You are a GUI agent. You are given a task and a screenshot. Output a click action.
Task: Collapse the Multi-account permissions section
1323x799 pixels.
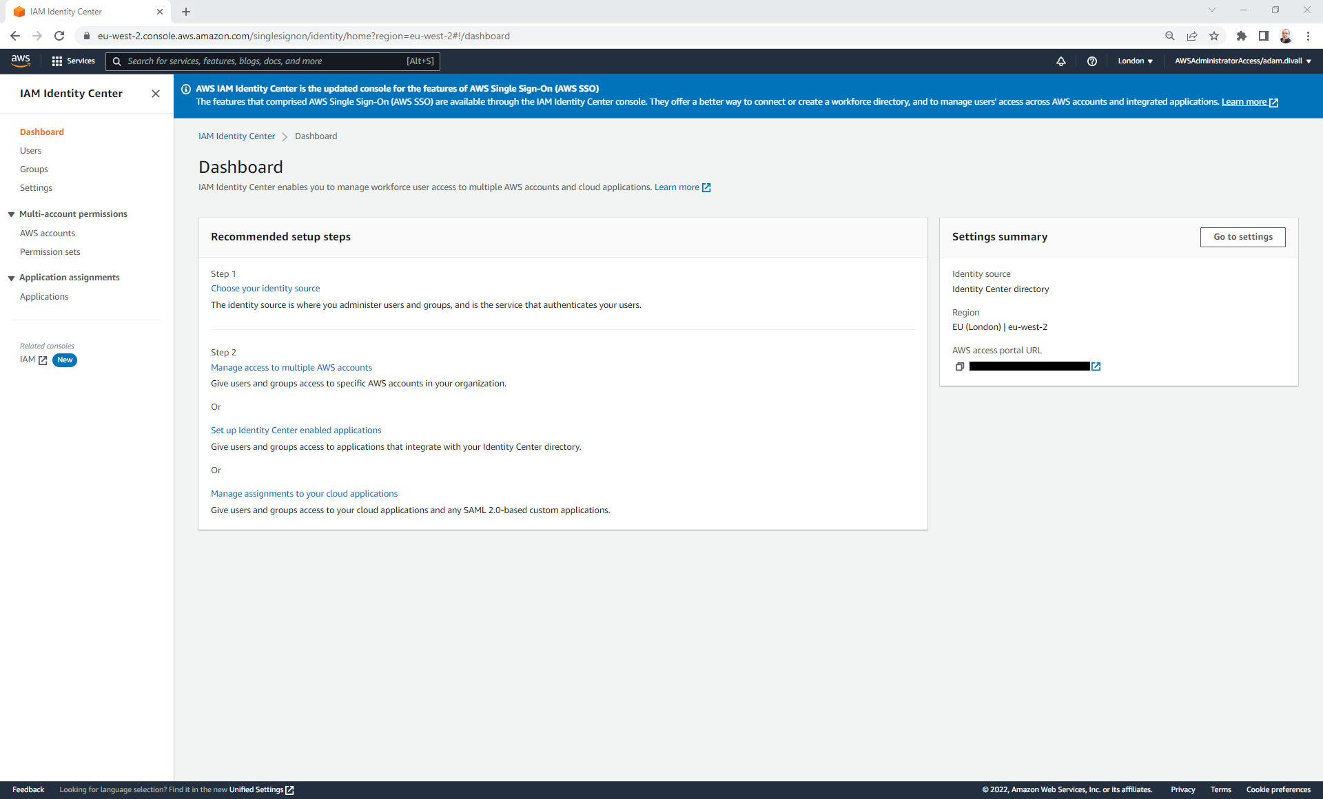(x=11, y=214)
